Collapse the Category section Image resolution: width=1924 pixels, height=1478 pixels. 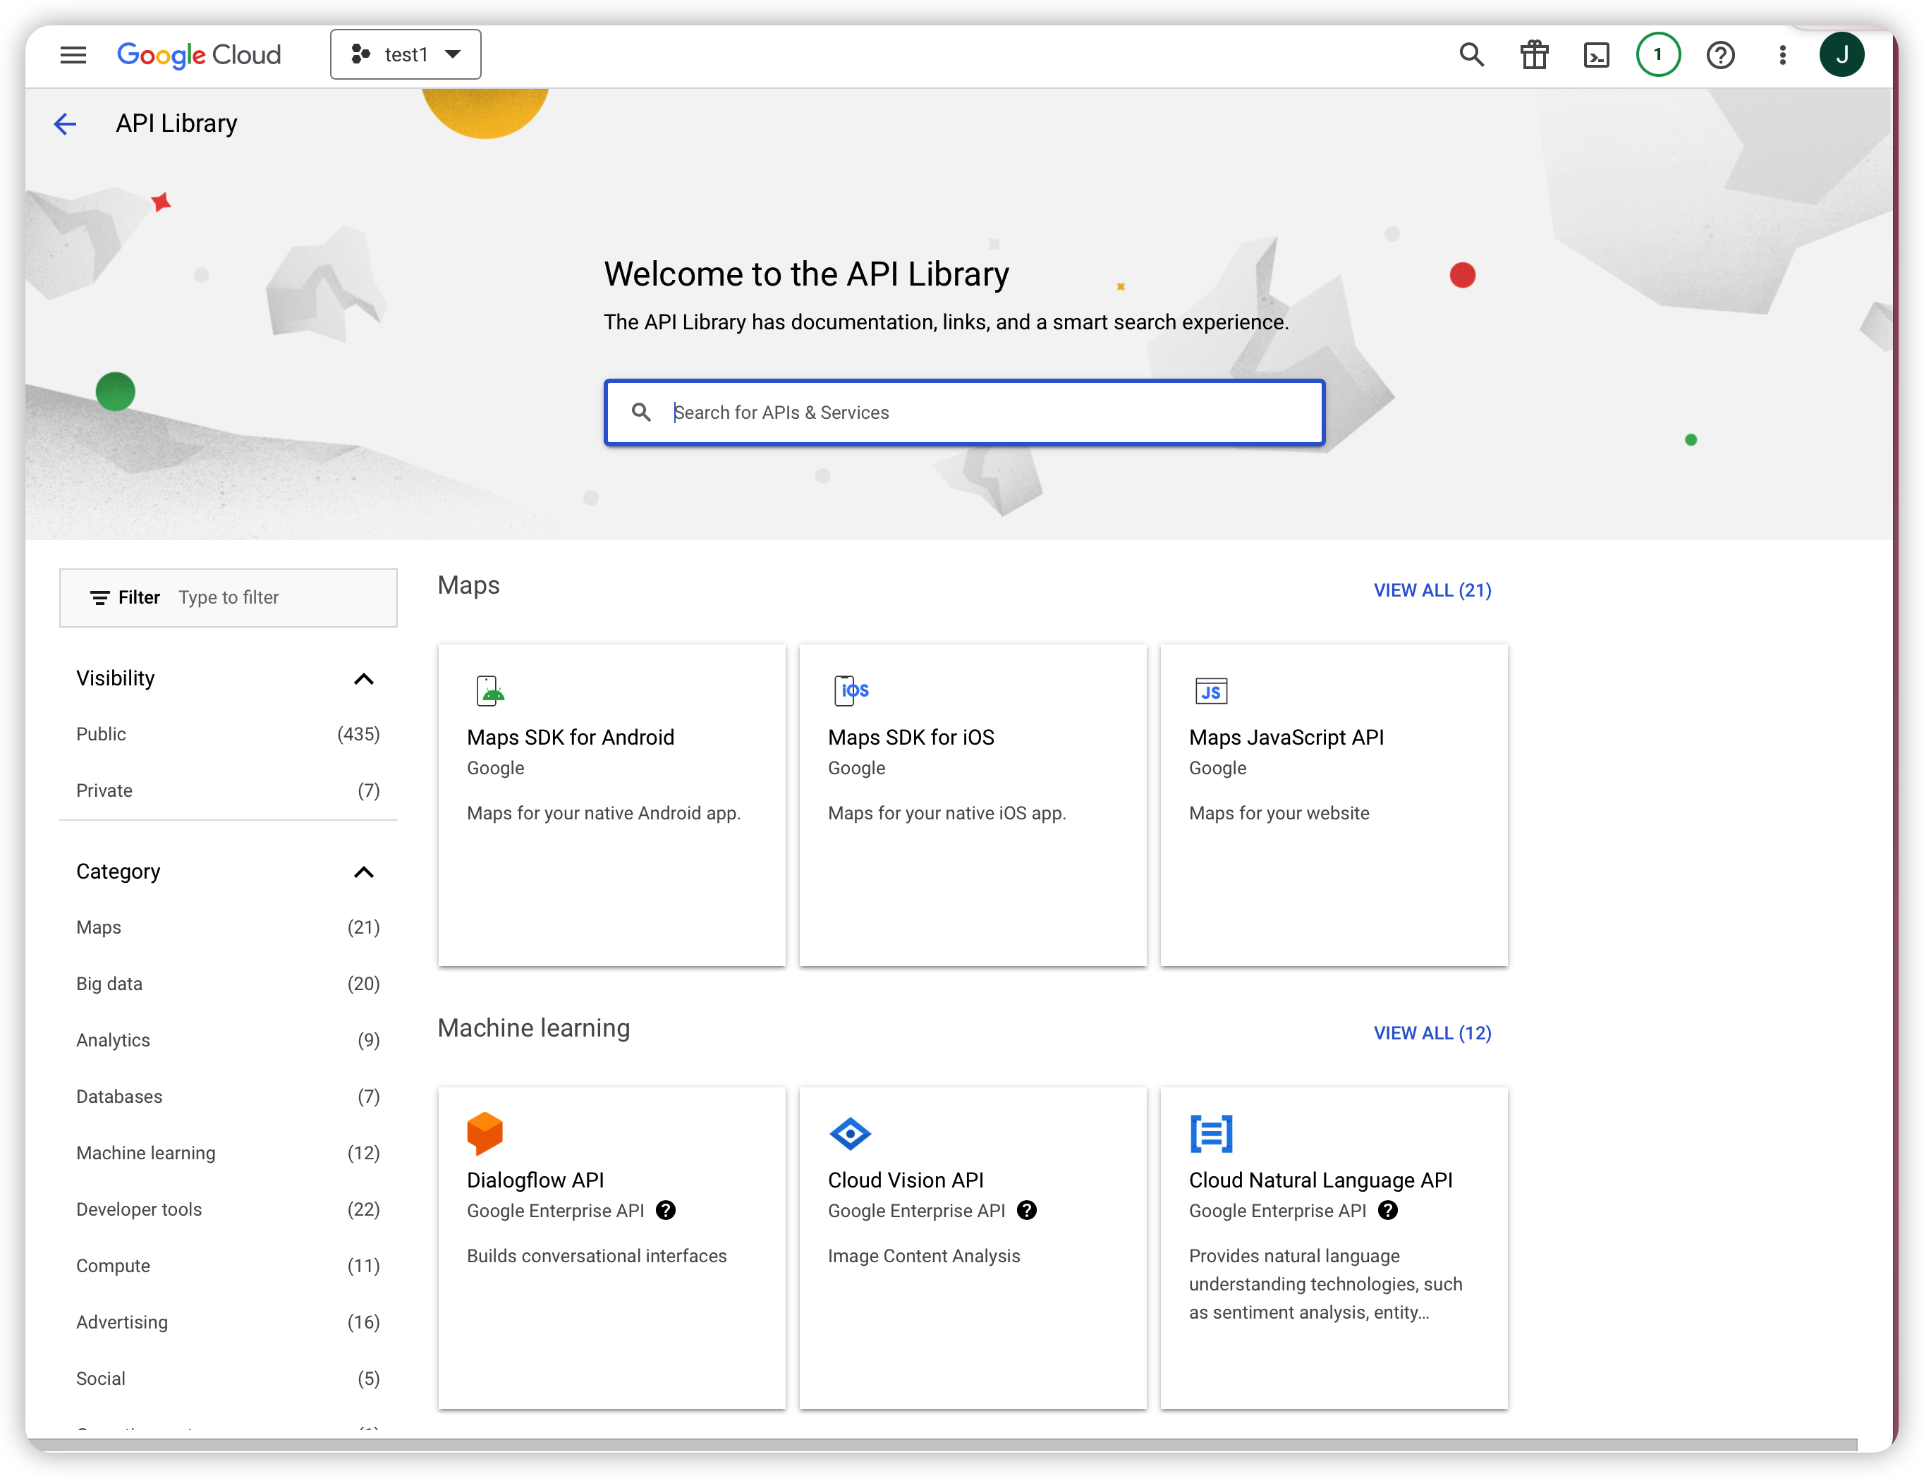tap(363, 872)
